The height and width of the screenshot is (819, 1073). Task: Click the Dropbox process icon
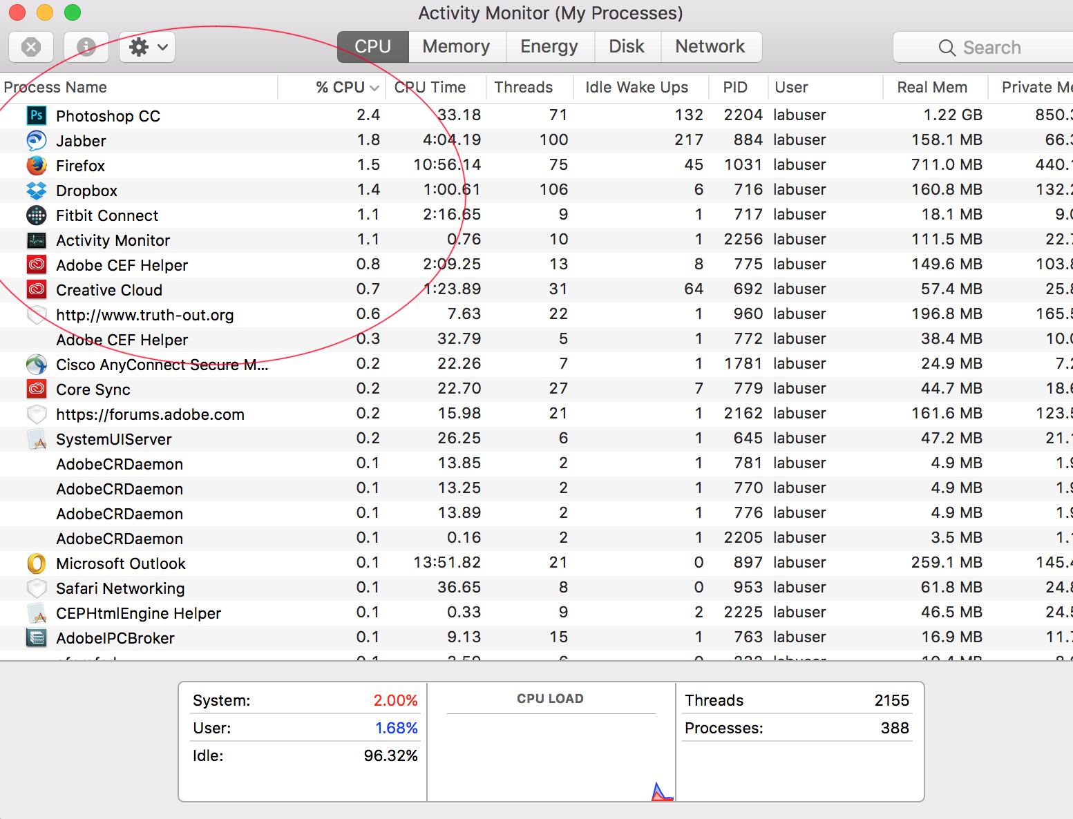[x=37, y=190]
